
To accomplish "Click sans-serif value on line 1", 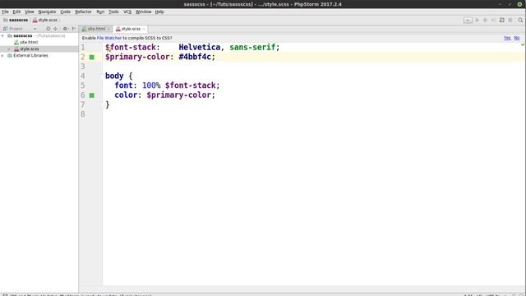I will (x=252, y=48).
